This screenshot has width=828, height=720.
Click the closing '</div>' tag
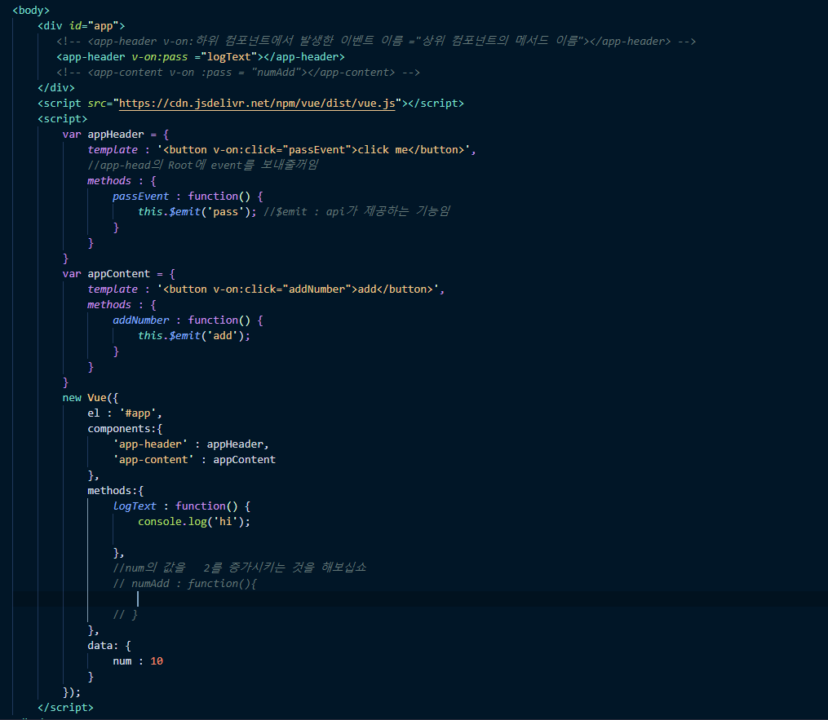coord(56,88)
